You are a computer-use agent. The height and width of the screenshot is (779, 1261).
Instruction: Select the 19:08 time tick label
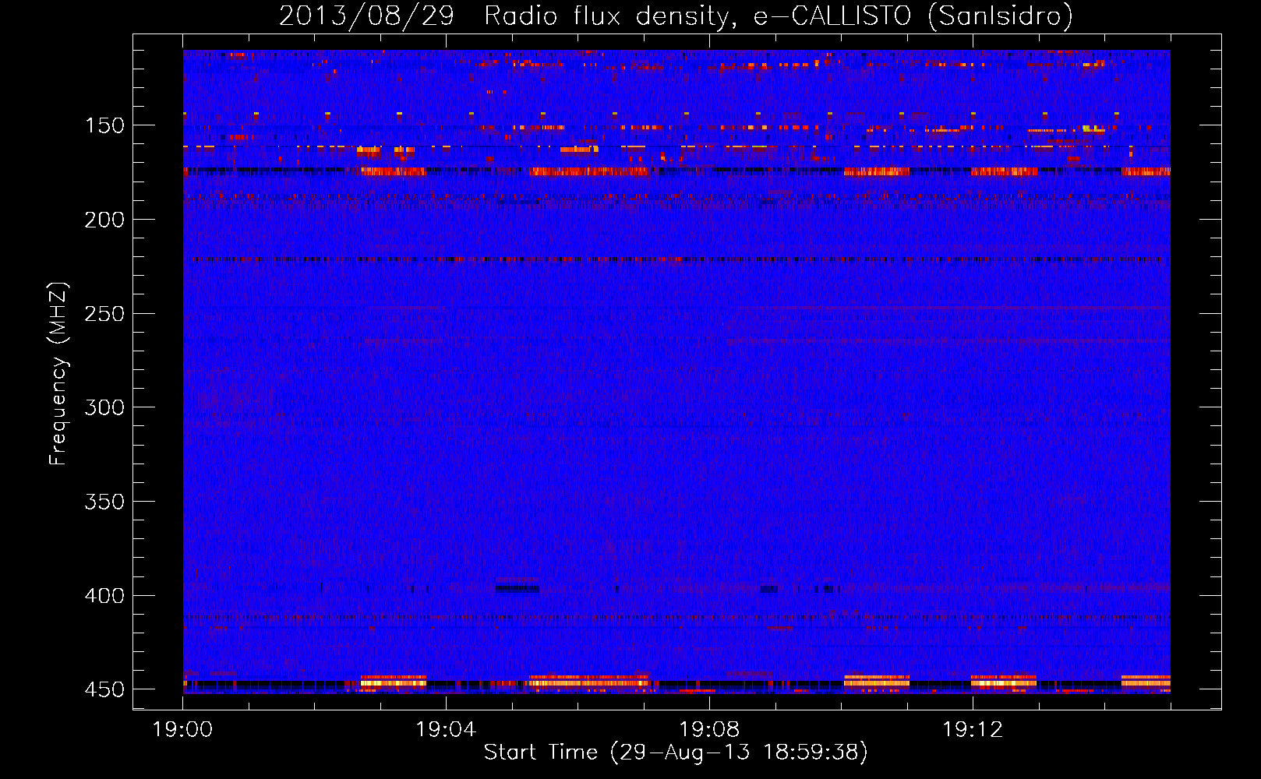[x=709, y=730]
